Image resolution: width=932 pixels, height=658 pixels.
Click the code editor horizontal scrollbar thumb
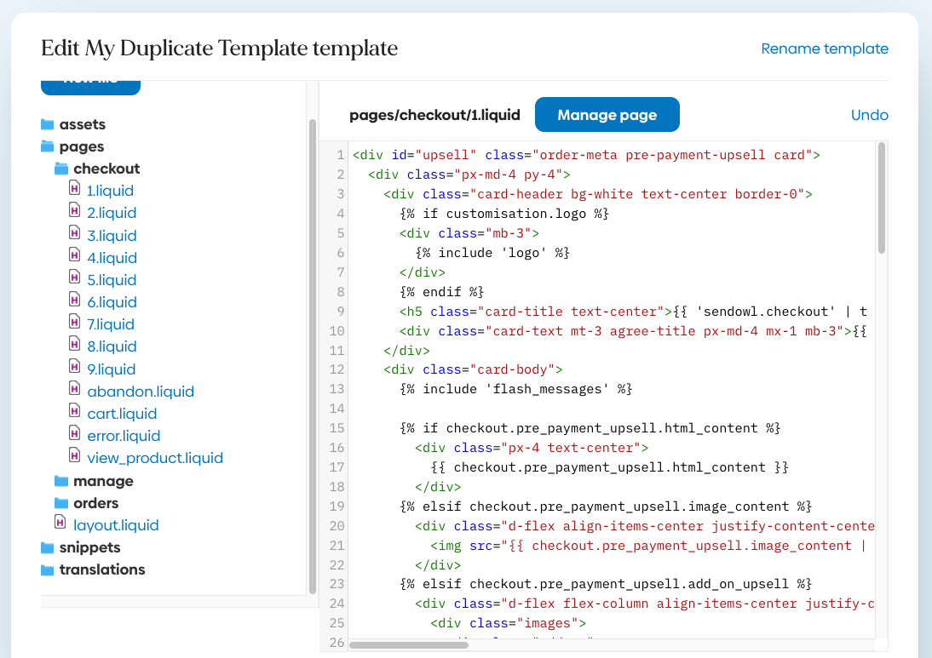(x=409, y=645)
